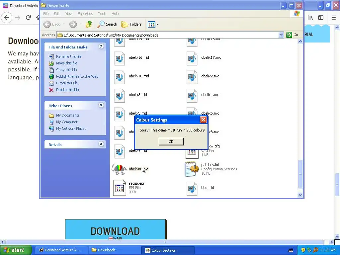This screenshot has width=340, height=255.
Task: Select the obelixw.exe application icon
Action: [119, 170]
